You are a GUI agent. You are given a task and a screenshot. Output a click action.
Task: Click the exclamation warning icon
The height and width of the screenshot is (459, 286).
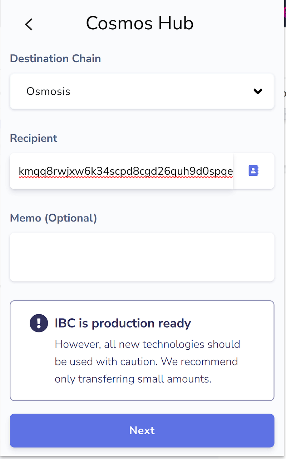(39, 323)
